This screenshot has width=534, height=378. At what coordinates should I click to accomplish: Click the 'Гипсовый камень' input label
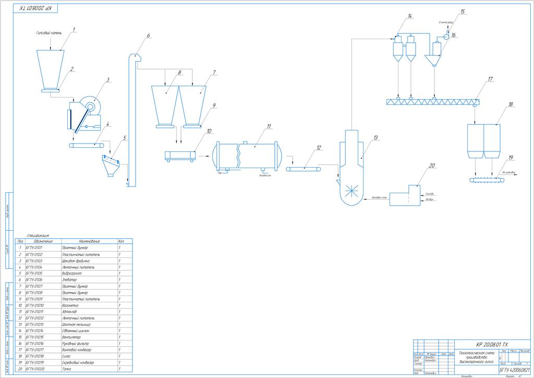coord(49,33)
